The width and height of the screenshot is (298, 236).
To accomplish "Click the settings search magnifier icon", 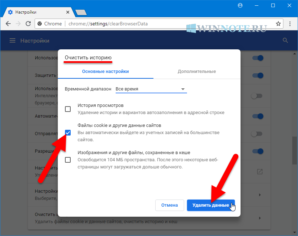I will (x=285, y=40).
